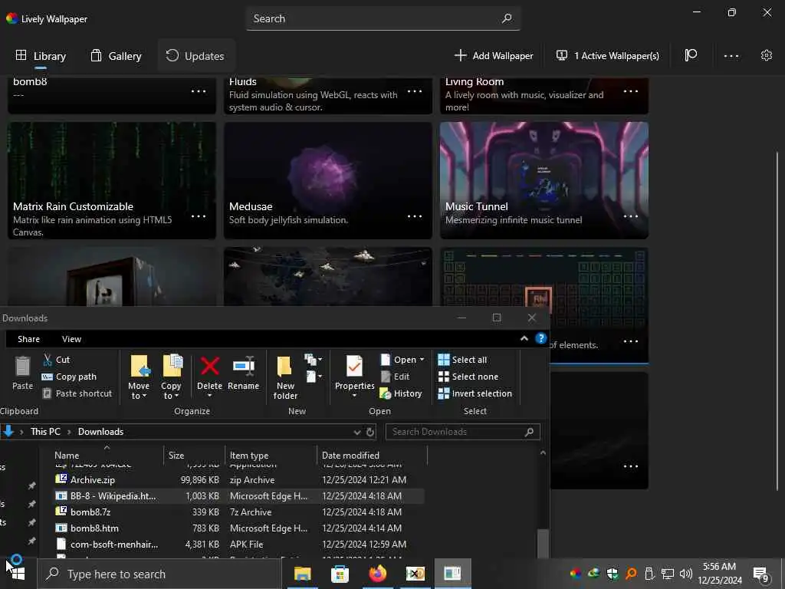Click the search magnifier in Lively search box
The image size is (785, 589).
coord(507,18)
